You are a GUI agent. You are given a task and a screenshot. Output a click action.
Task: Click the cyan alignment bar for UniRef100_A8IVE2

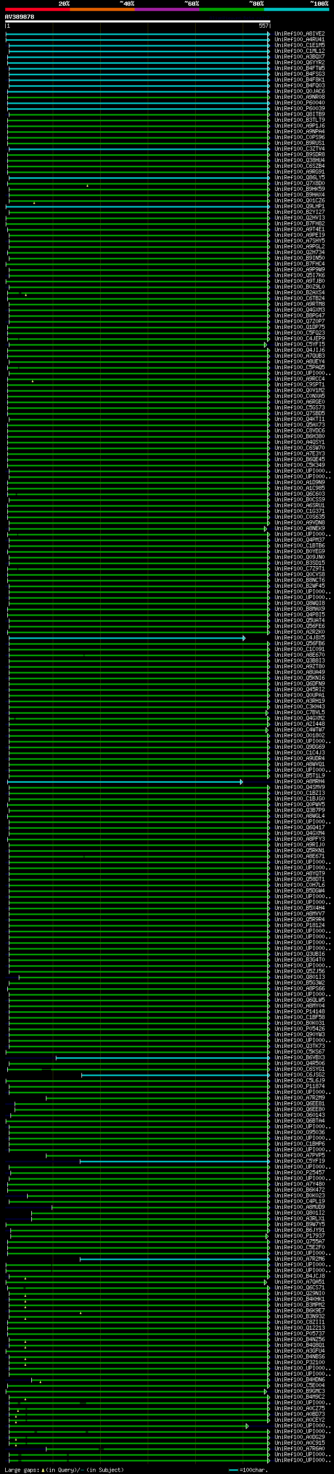[x=138, y=34]
